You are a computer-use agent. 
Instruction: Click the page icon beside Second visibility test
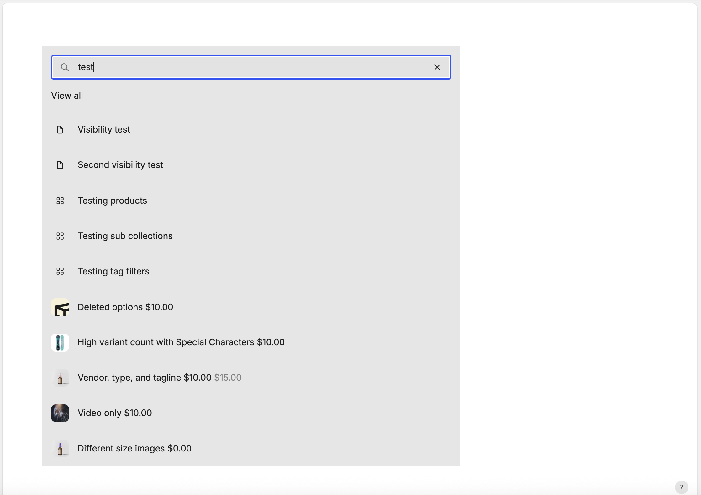click(60, 165)
